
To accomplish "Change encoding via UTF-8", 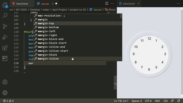I will [x=148, y=101].
